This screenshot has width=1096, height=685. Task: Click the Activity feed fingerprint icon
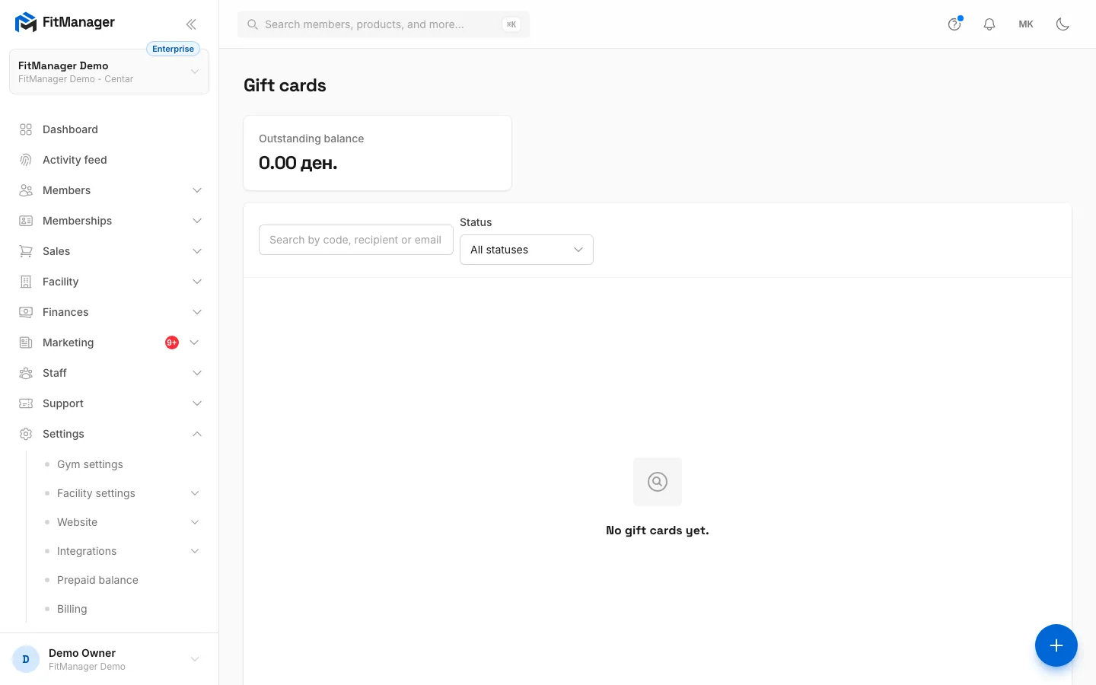point(26,160)
